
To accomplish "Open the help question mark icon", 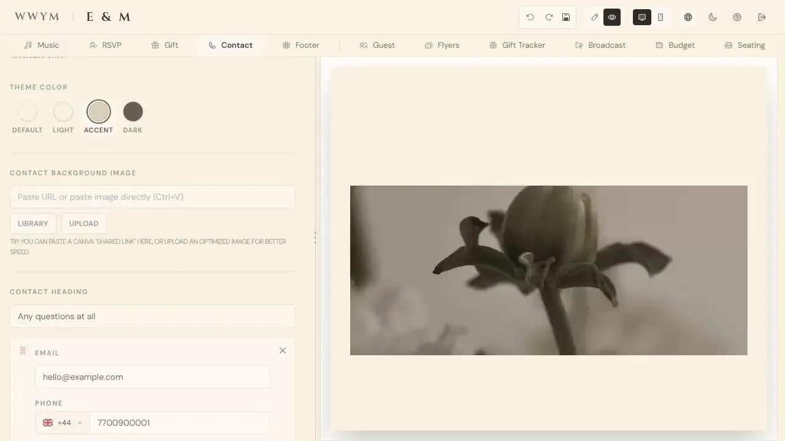I will tap(737, 17).
